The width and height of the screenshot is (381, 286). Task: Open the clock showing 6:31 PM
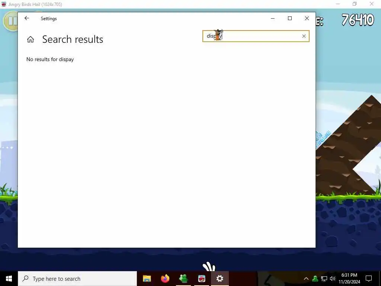(349, 279)
